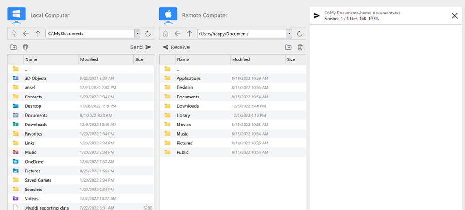Navigate back in local computer panel

[26, 33]
